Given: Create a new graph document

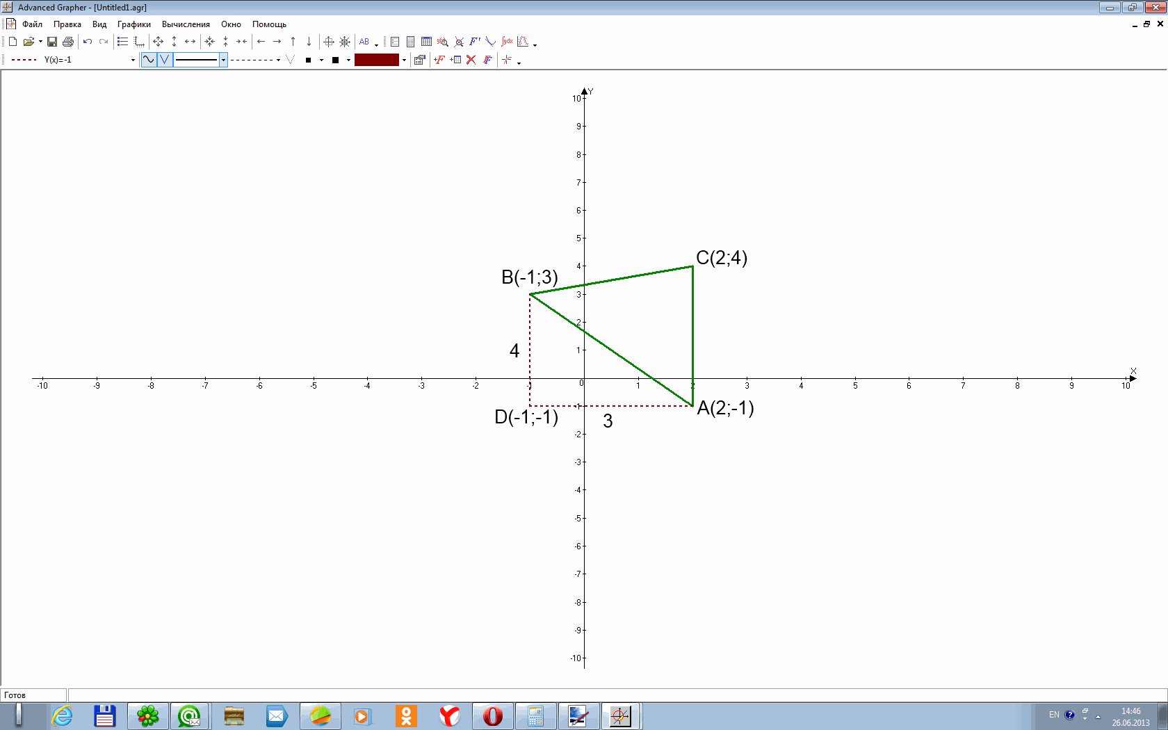Looking at the screenshot, I should coord(13,42).
